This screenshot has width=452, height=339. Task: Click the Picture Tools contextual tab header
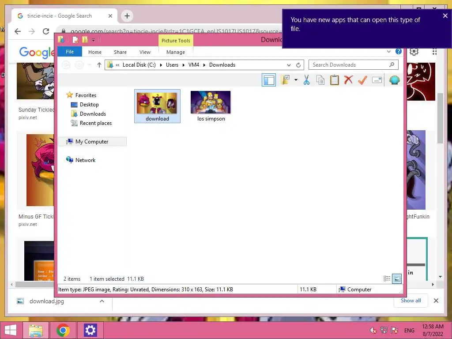click(176, 40)
